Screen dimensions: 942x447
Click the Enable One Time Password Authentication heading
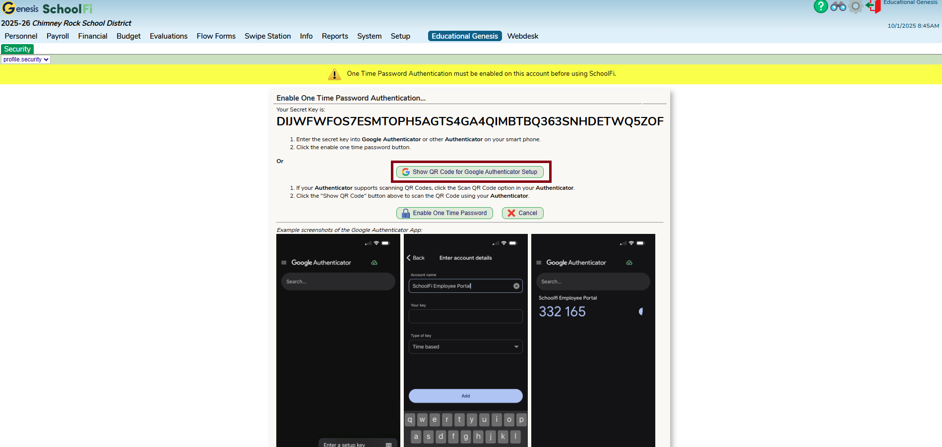(351, 98)
